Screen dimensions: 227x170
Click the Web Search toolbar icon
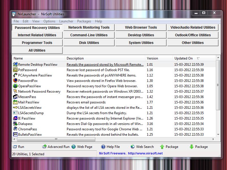click(x=133, y=147)
